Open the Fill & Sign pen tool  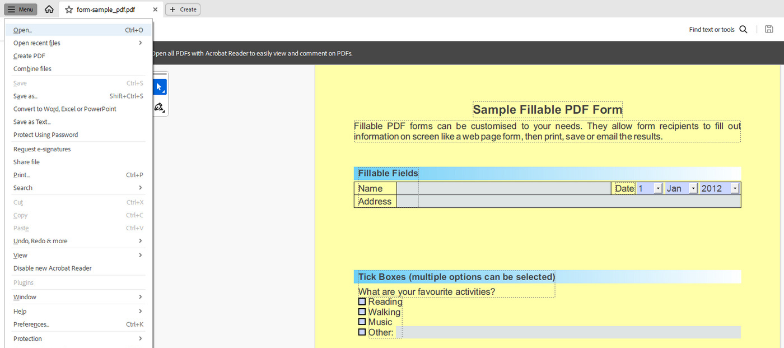(x=160, y=107)
